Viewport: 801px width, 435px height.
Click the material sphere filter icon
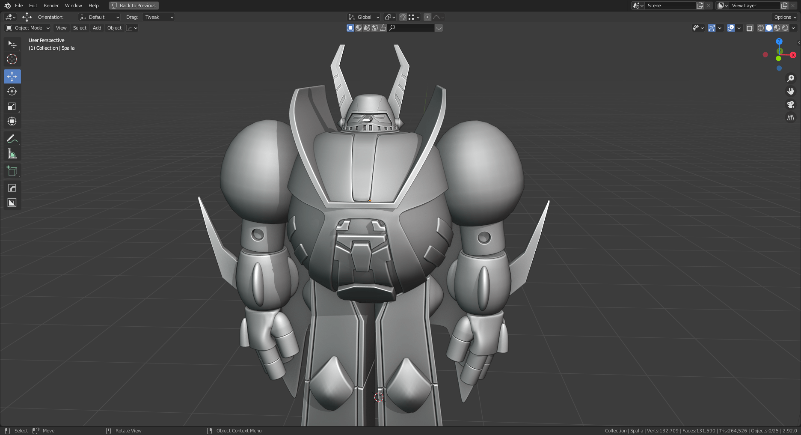pos(359,28)
